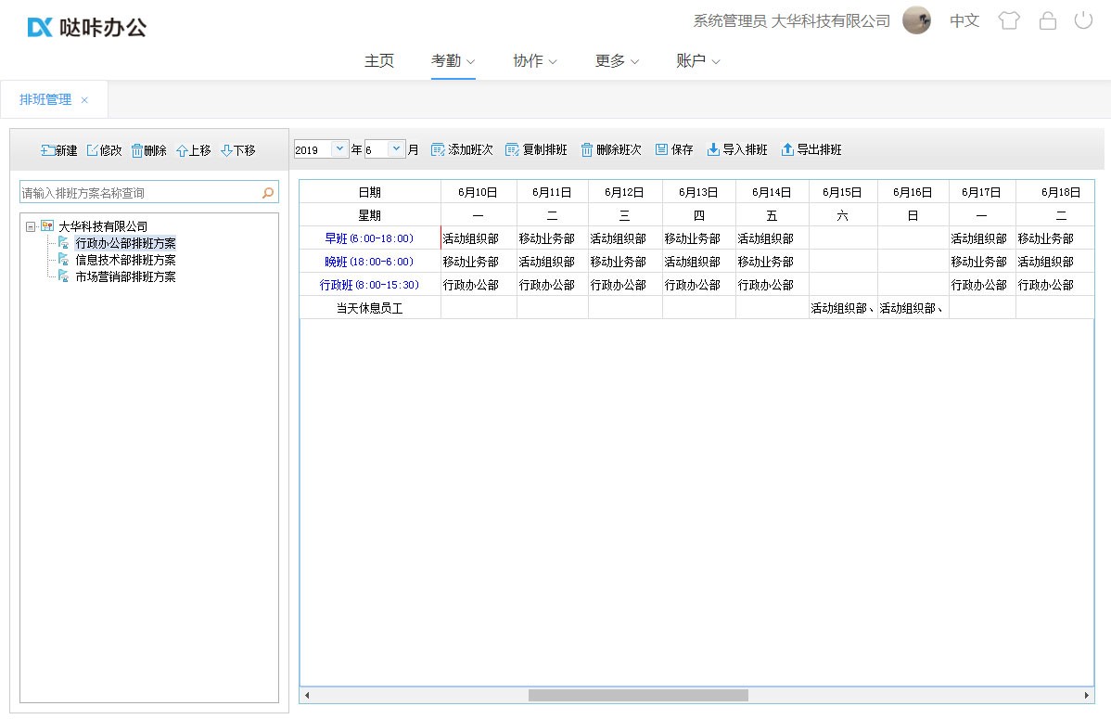Click the 删除班次 (delete shift) icon
Image resolution: width=1111 pixels, height=719 pixels.
[587, 149]
